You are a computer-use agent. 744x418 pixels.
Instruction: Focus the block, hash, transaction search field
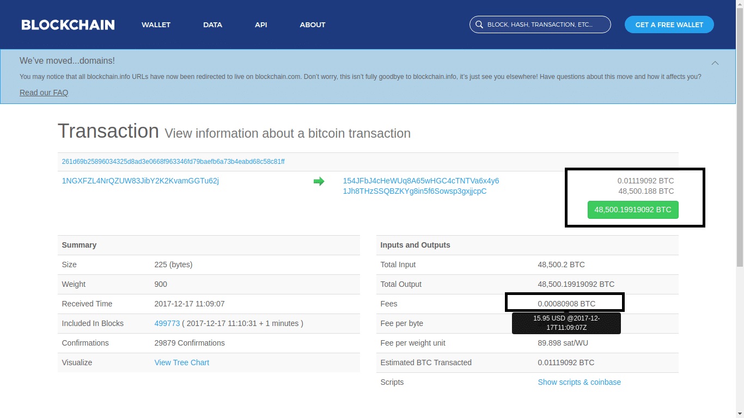[x=540, y=24]
